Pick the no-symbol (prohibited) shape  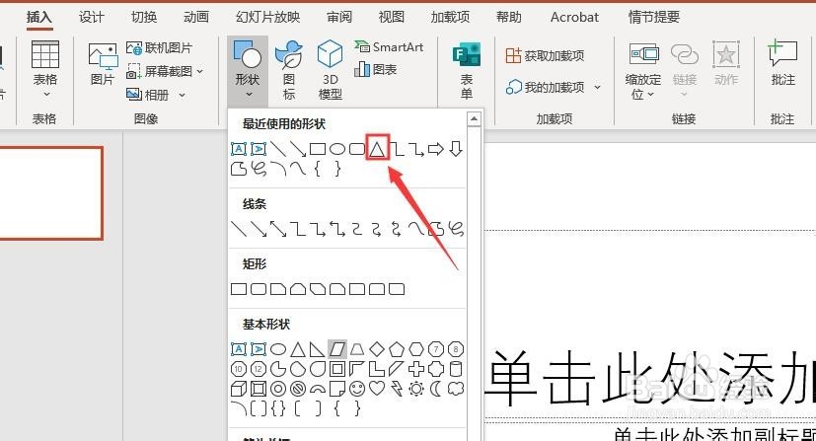click(298, 389)
